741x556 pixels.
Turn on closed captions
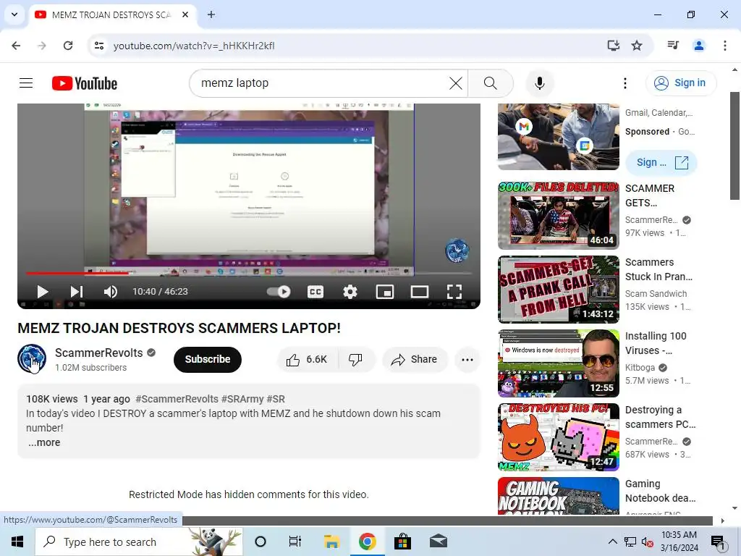pyautogui.click(x=316, y=292)
